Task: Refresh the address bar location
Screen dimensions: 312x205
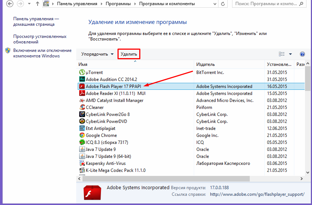Action: tap(223, 4)
